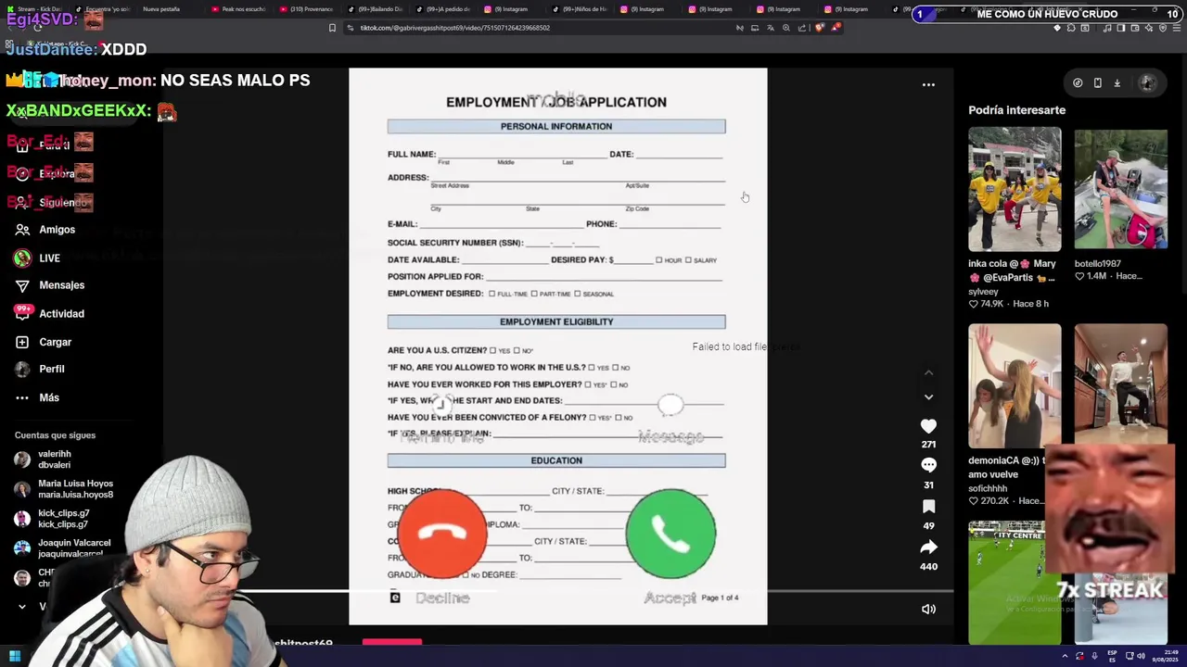Like the video with heart icon
The image size is (1187, 667).
(928, 426)
